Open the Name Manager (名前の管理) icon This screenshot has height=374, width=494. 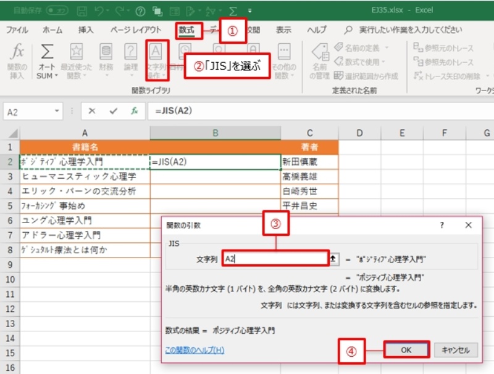coord(320,52)
